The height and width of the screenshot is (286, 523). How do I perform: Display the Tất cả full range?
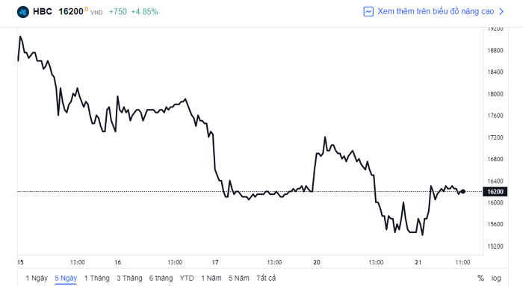pyautogui.click(x=266, y=278)
